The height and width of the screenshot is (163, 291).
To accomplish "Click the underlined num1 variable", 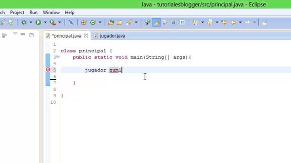I will (115, 70).
